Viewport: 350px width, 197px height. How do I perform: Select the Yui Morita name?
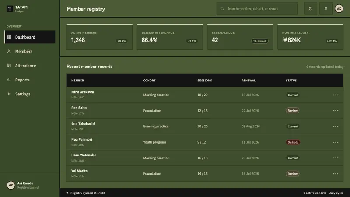79,171
